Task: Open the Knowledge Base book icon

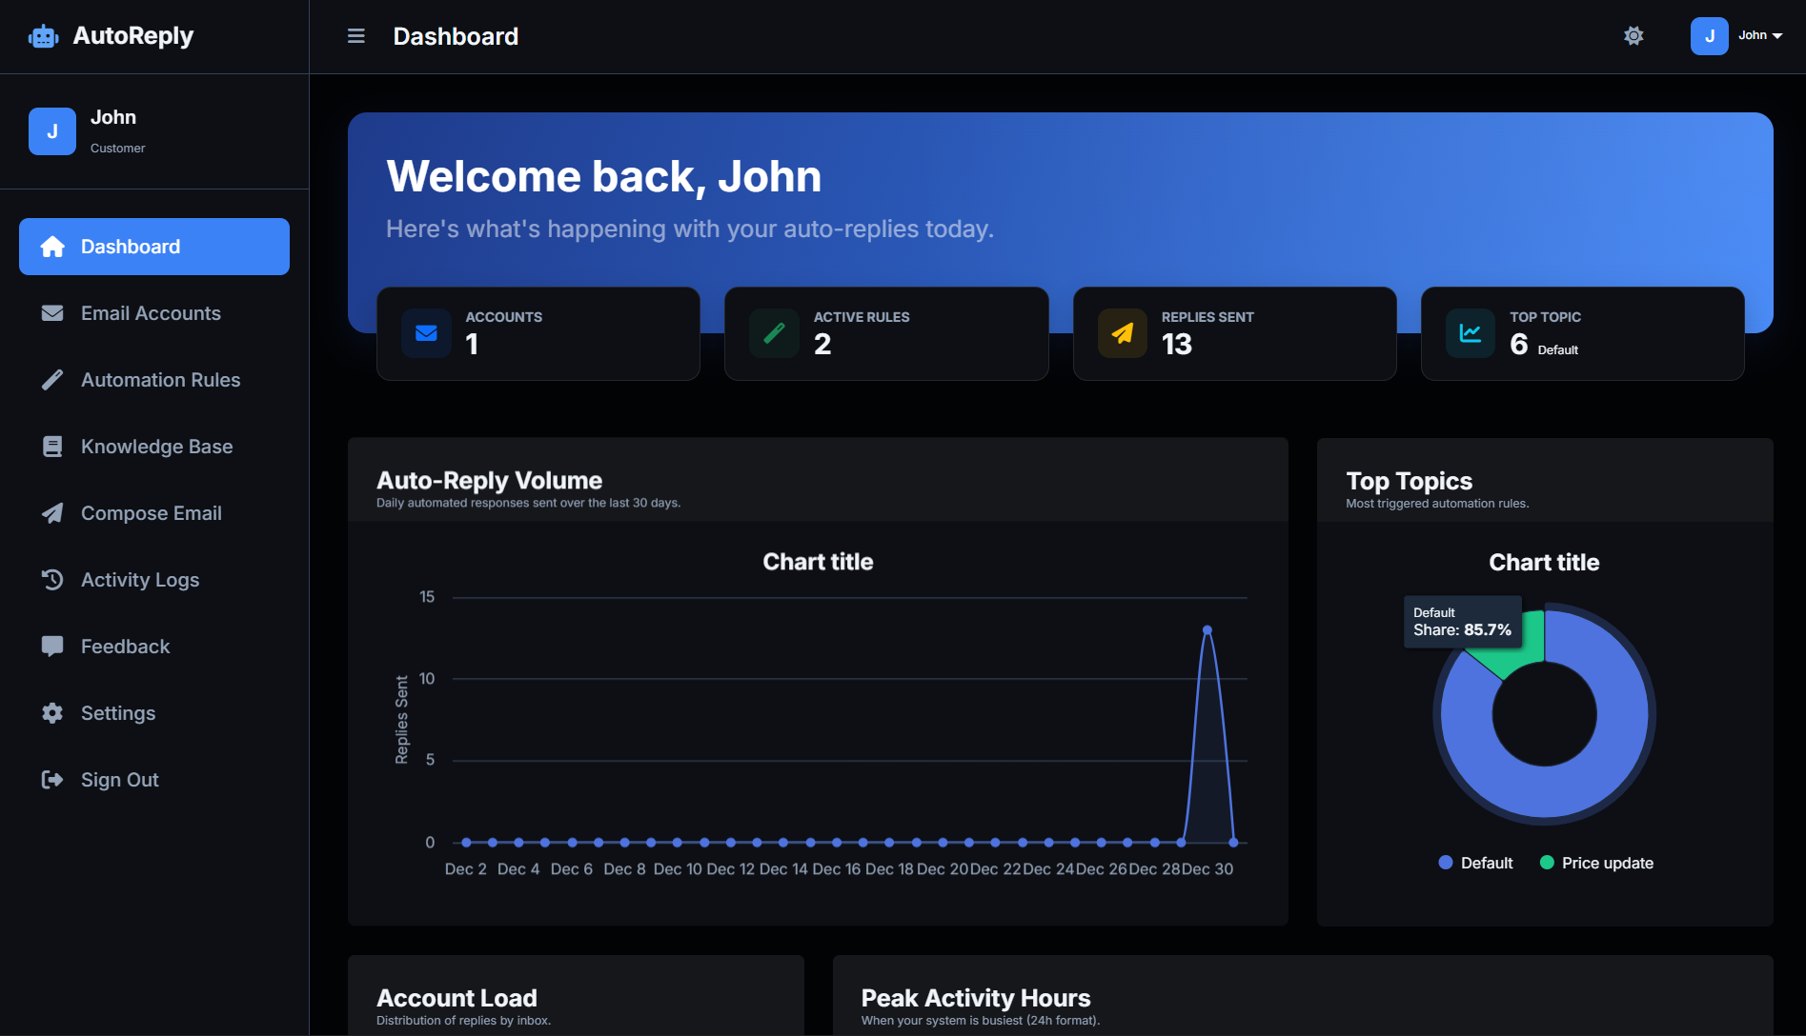Action: click(53, 446)
